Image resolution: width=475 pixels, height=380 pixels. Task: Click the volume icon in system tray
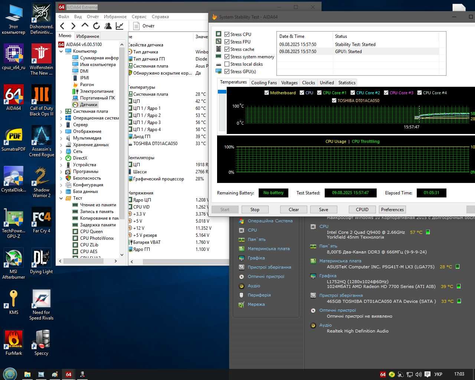[419, 374]
